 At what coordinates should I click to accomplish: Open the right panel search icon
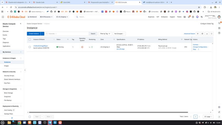point(219,23)
